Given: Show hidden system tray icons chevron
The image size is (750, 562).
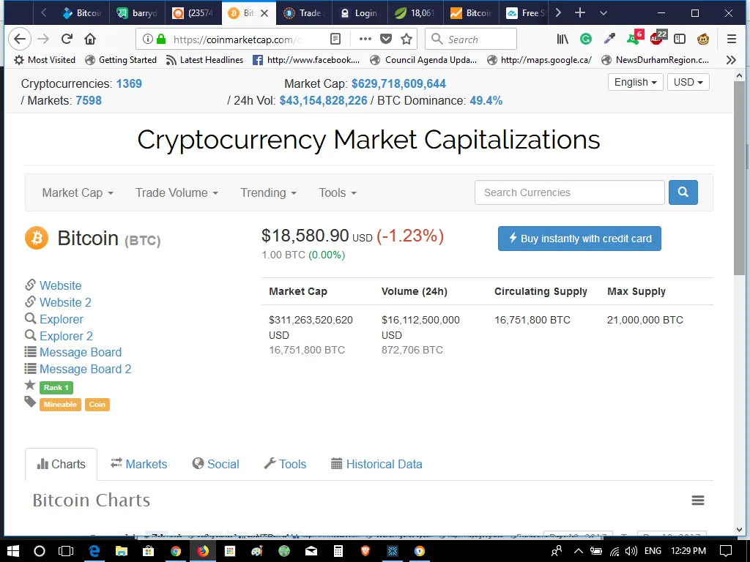Looking at the screenshot, I should [x=579, y=551].
